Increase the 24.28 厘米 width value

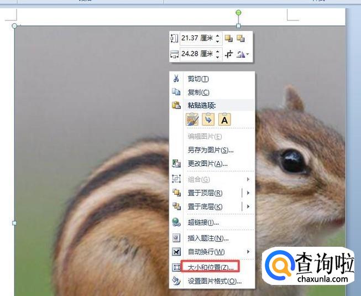(218, 51)
